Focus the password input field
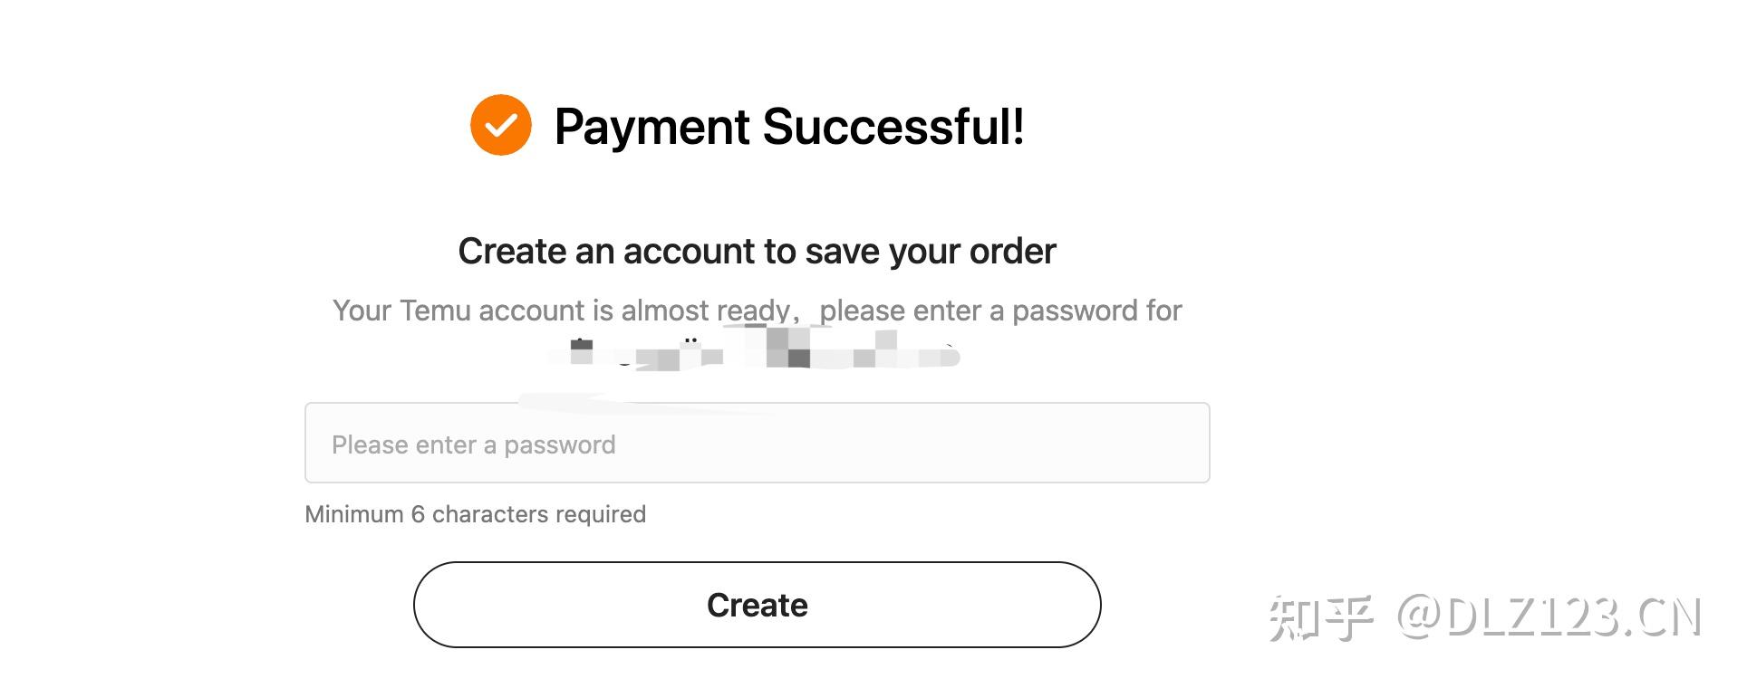1747x688 pixels. point(757,443)
